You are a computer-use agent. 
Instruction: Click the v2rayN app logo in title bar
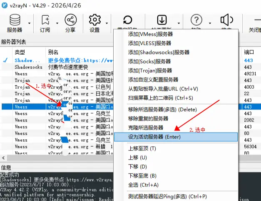(5, 5)
